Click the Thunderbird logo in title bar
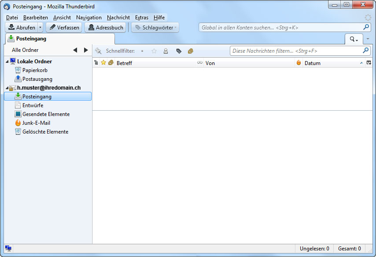The image size is (376, 257). point(7,7)
